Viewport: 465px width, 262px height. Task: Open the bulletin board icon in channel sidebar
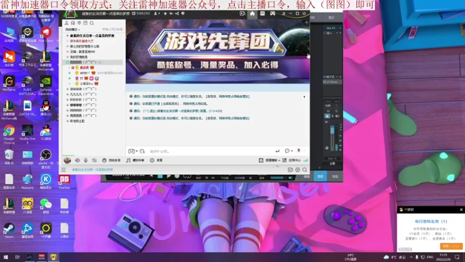click(85, 23)
